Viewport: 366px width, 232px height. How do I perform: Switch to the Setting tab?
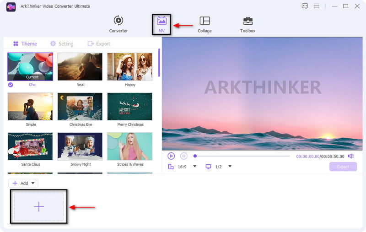(x=62, y=43)
